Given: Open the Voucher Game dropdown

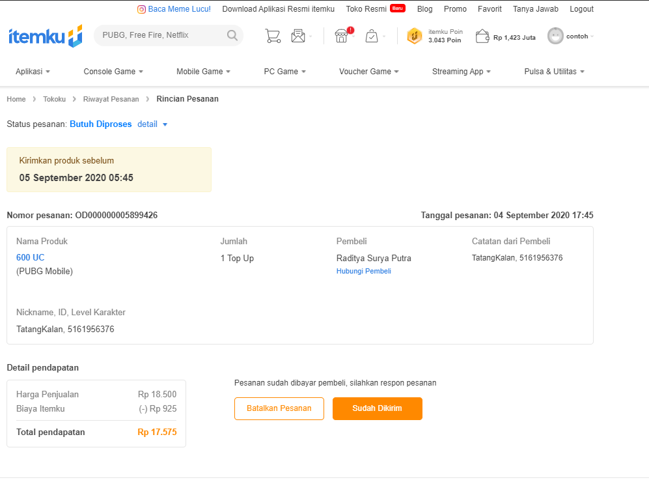Looking at the screenshot, I should coord(368,72).
